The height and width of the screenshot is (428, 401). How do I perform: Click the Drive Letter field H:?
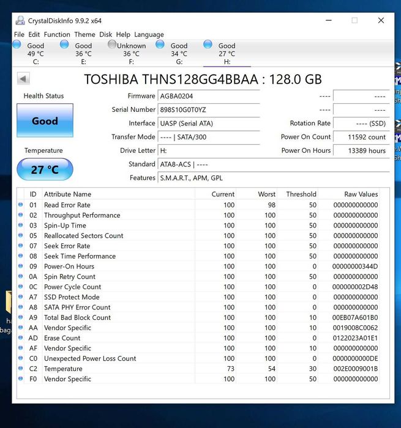tap(209, 150)
